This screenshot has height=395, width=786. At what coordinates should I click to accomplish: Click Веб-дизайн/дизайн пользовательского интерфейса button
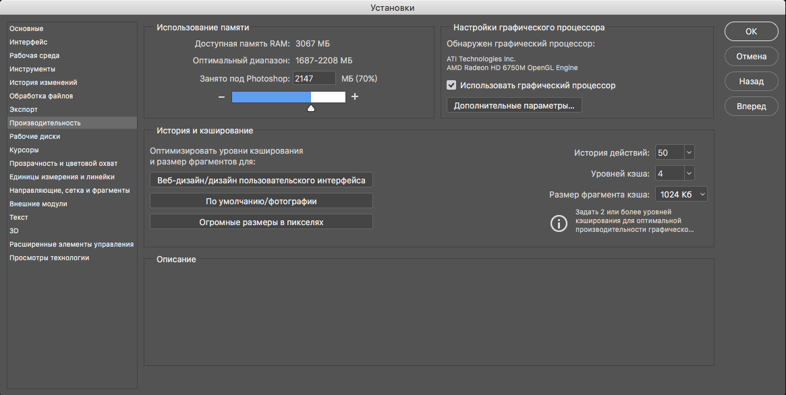[261, 180]
